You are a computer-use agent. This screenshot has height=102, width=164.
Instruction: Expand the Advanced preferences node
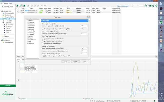[x=27, y=43]
